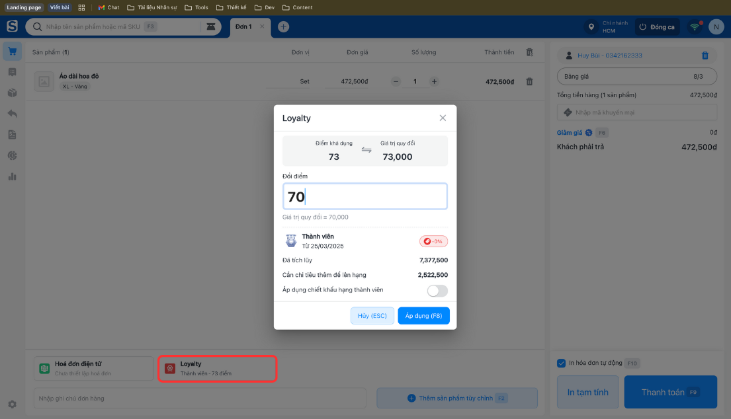Click the In tạm tính button
This screenshot has height=419, width=731.
click(x=588, y=392)
